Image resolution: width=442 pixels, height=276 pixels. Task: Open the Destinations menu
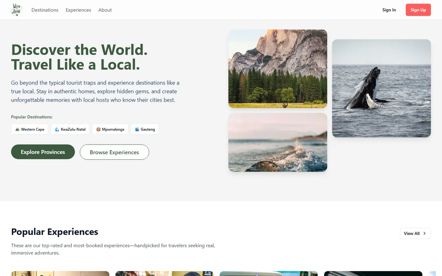tap(45, 10)
